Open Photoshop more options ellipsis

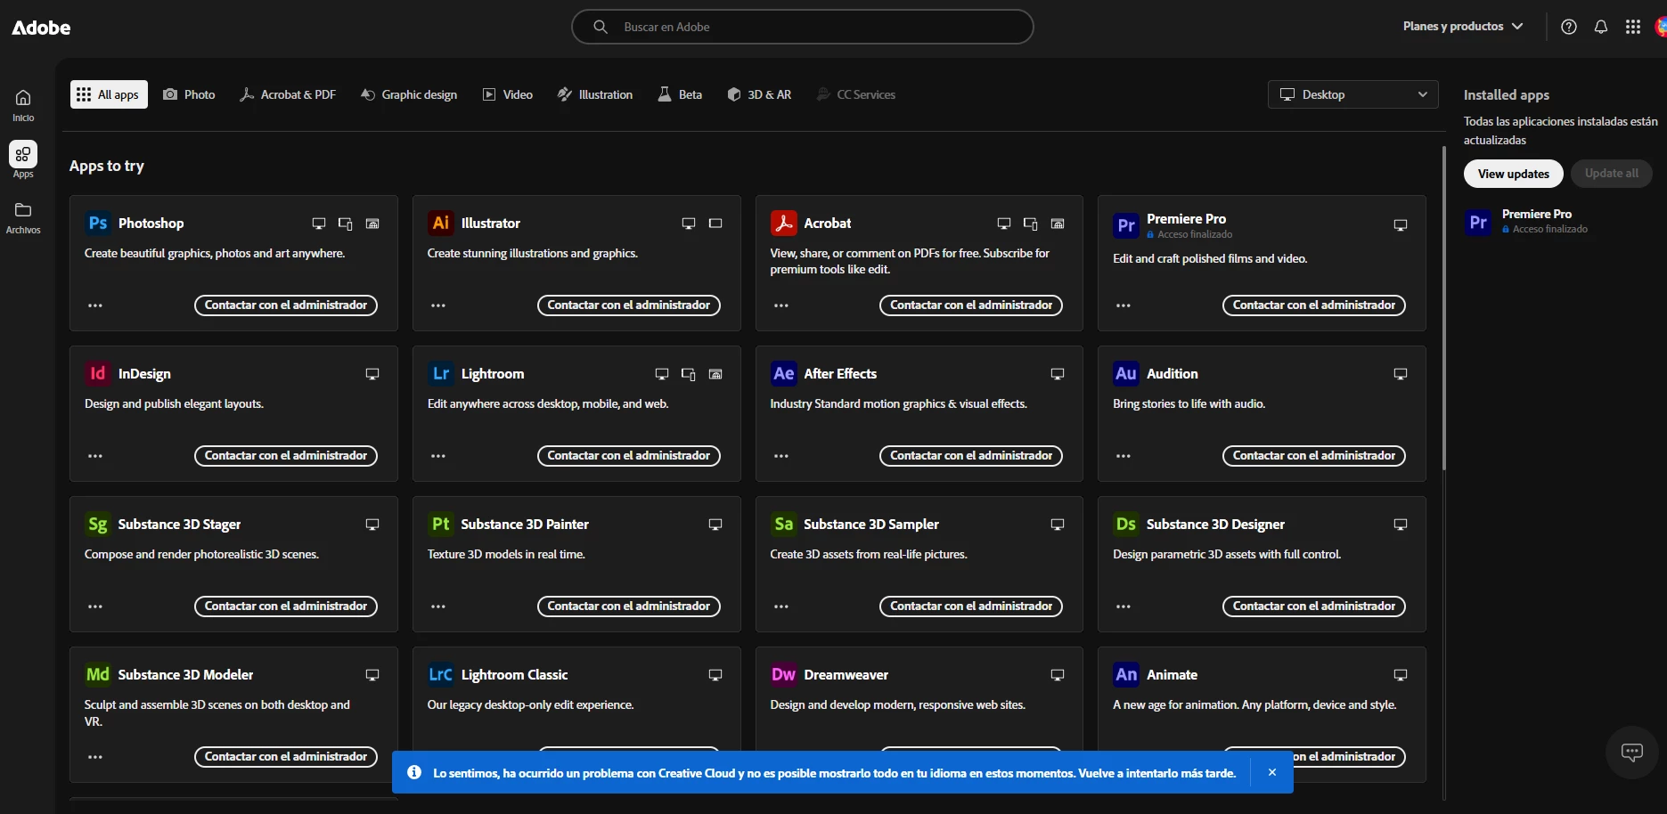95,305
